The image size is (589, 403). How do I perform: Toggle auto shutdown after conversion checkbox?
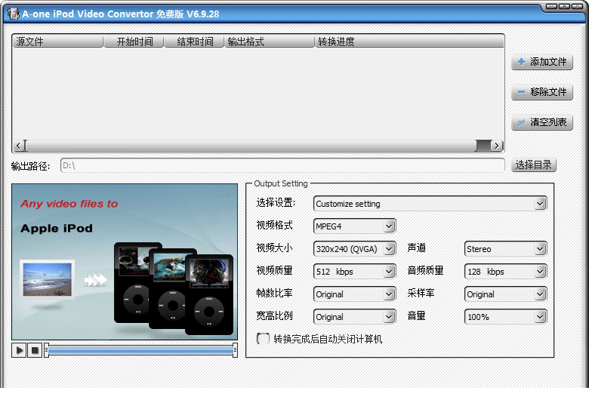pyautogui.click(x=263, y=339)
